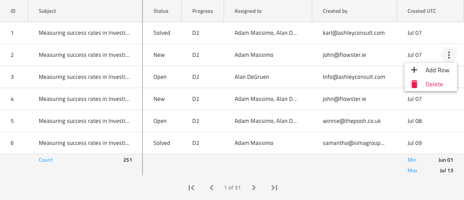Click the Assigned to column header
This screenshot has width=464, height=200.
click(x=251, y=11)
